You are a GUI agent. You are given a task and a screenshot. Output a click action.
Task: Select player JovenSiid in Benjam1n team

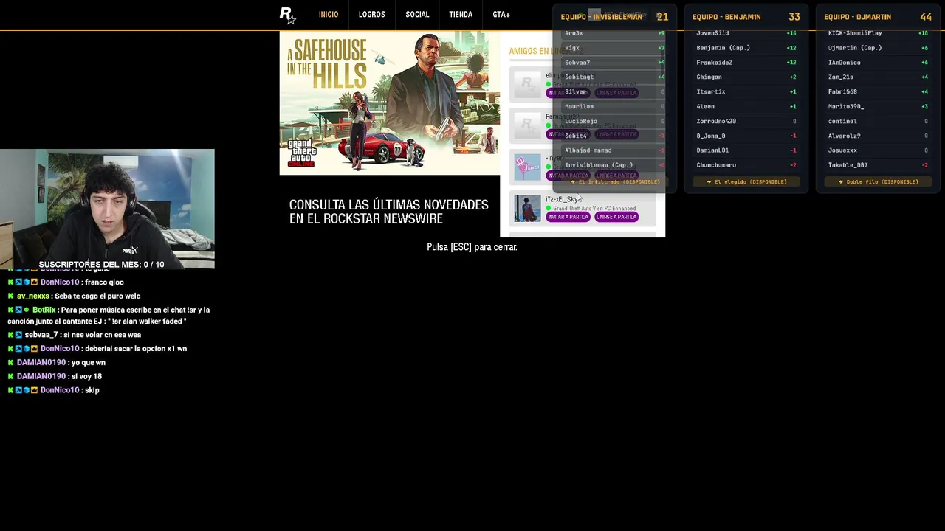click(x=746, y=33)
